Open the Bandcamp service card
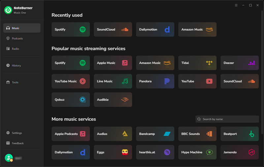Screen dimensions: 264x167 [155, 134]
